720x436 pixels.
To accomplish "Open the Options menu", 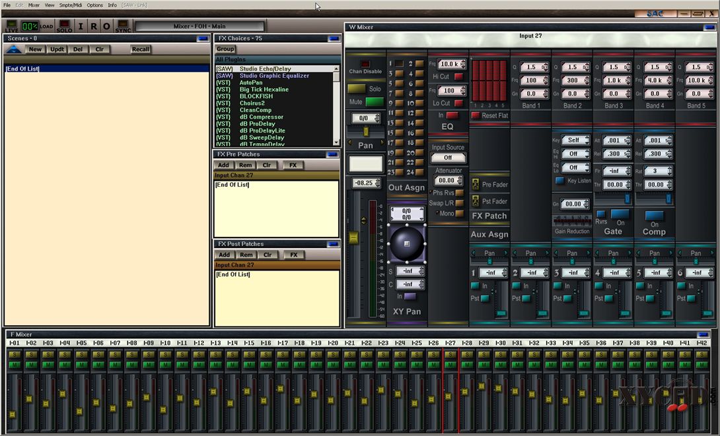I will pos(95,5).
